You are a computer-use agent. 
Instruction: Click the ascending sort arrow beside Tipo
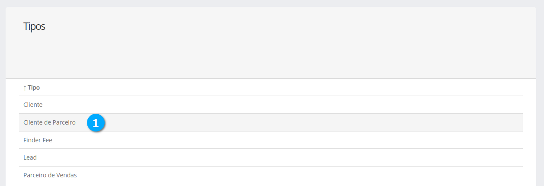(25, 88)
